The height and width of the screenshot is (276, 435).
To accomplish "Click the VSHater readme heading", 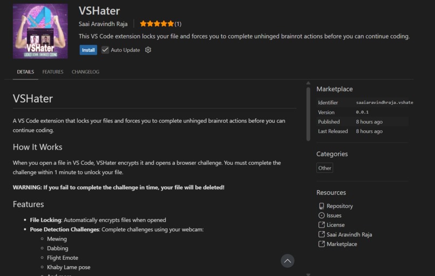I will click(x=33, y=98).
